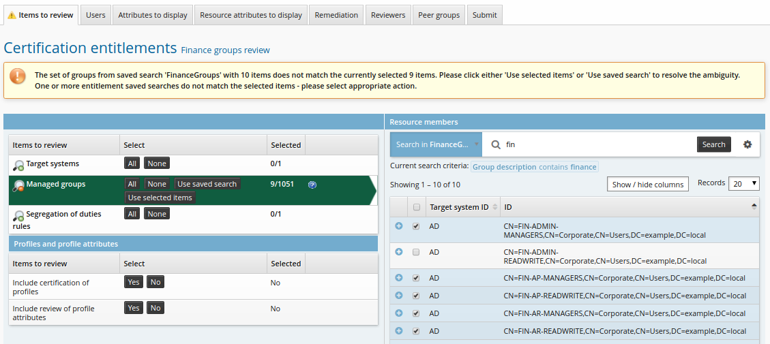Open the Records per page dropdown

(744, 183)
